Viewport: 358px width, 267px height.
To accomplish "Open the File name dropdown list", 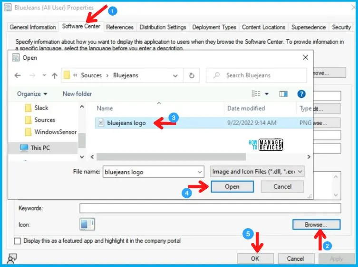I will click(199, 172).
